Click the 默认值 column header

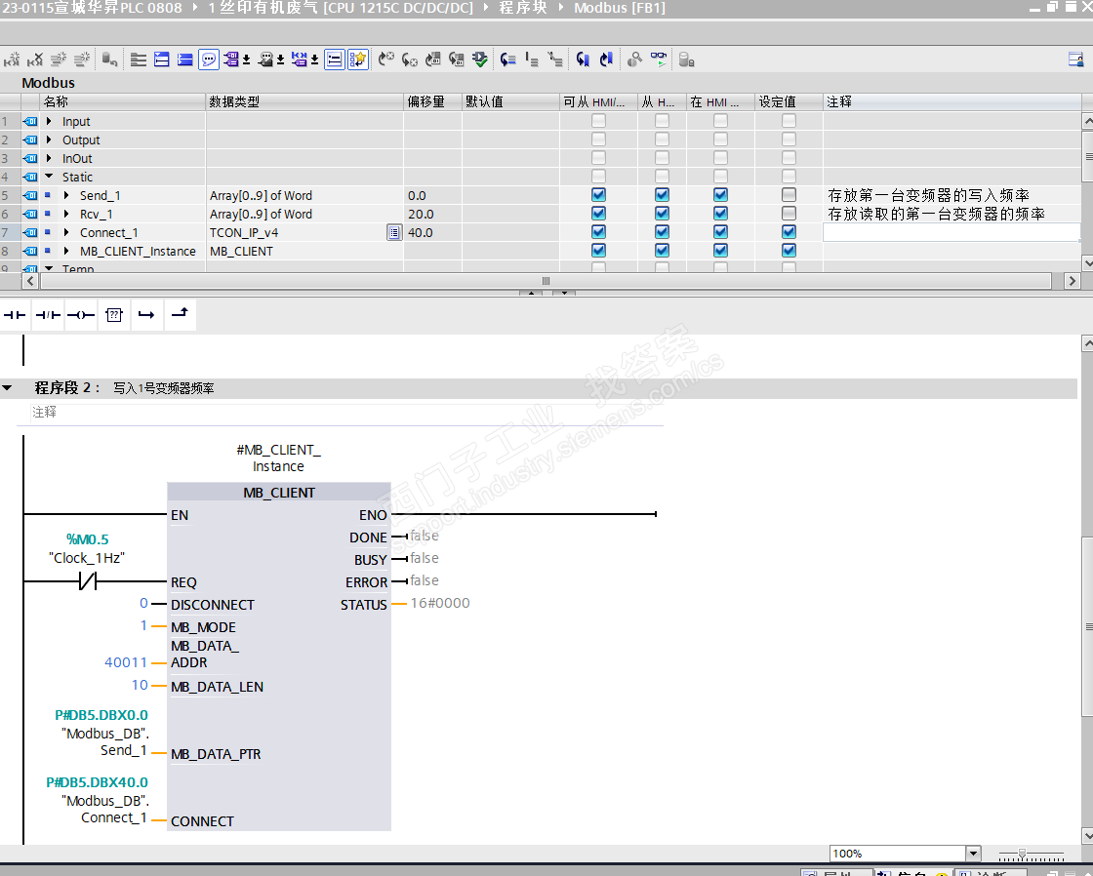point(510,101)
